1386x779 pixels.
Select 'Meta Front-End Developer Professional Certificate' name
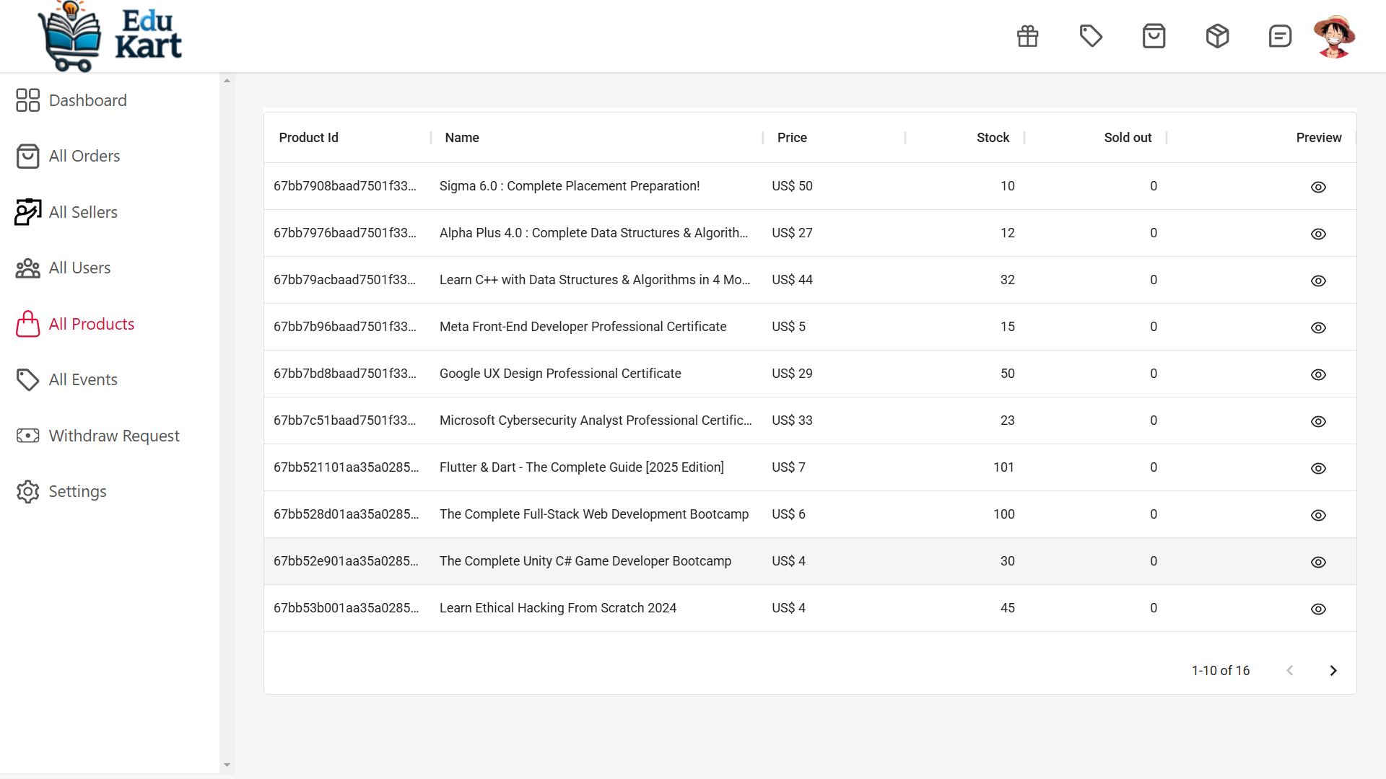[x=583, y=327]
